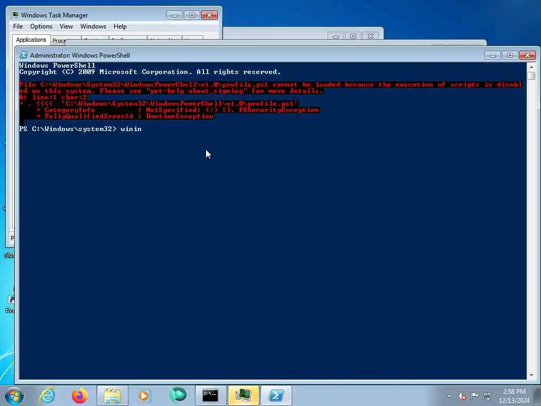
Task: Click the Show Desktop button
Action: pyautogui.click(x=537, y=396)
